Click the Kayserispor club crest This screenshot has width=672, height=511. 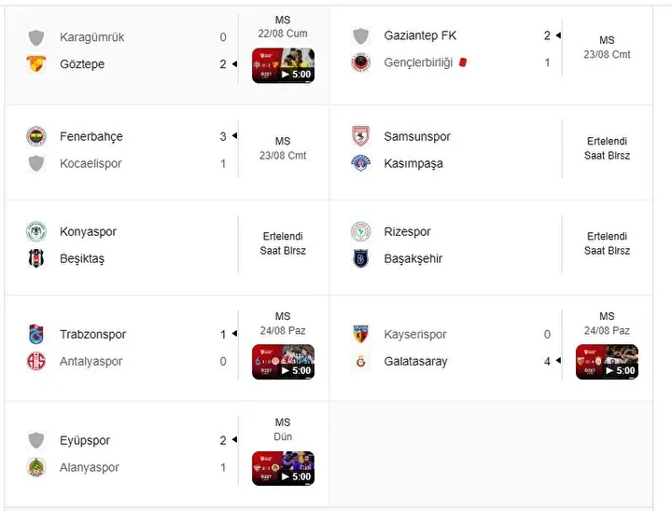[361, 334]
